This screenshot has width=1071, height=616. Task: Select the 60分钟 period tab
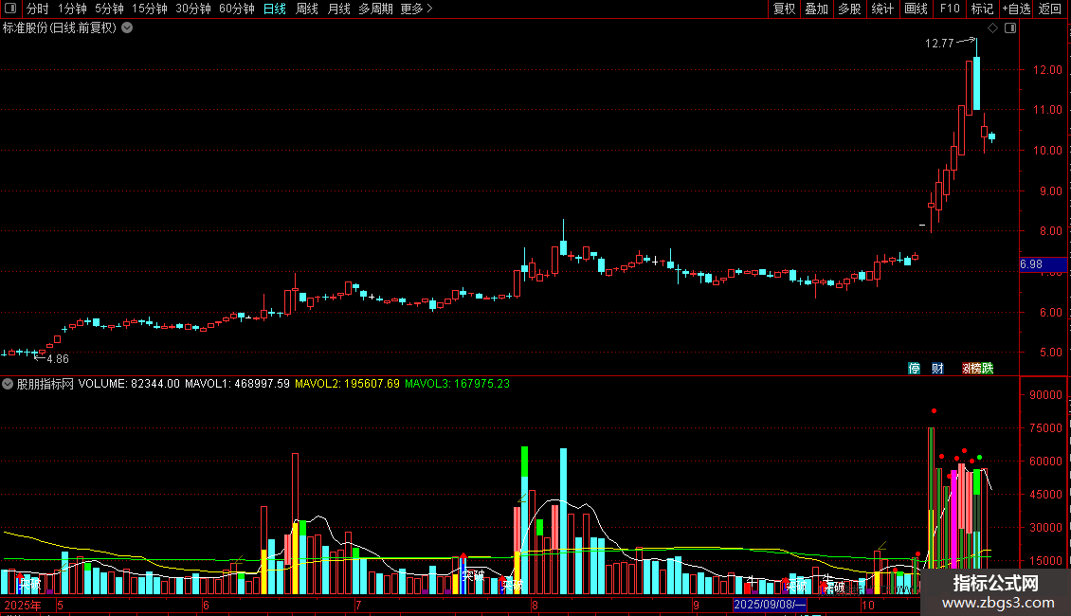237,9
